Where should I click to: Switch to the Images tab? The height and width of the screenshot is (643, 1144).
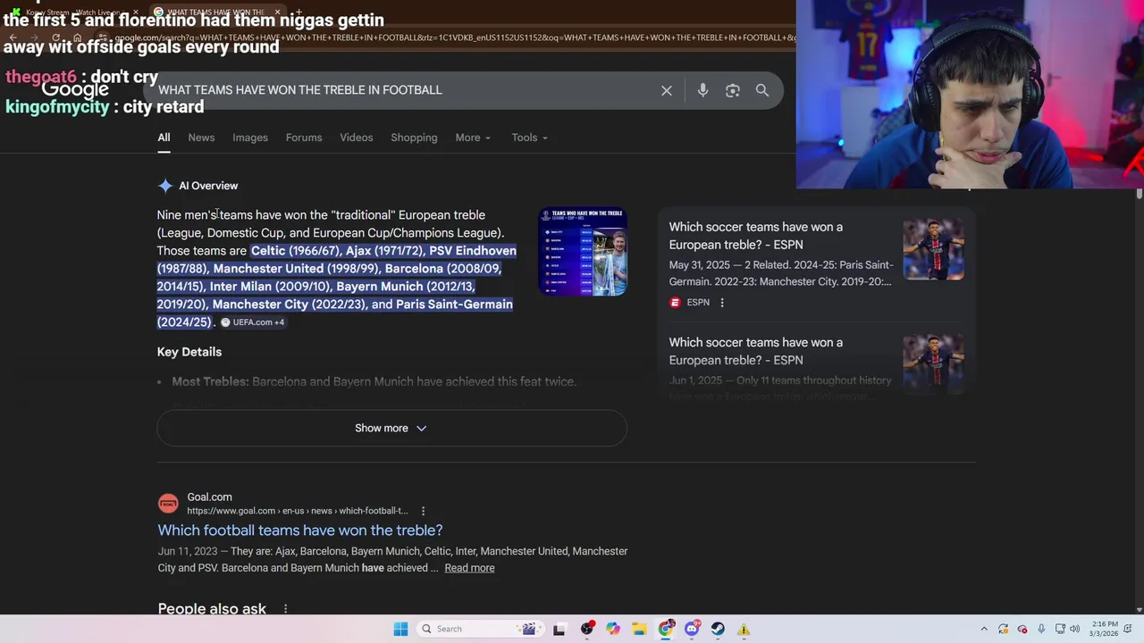coord(250,138)
